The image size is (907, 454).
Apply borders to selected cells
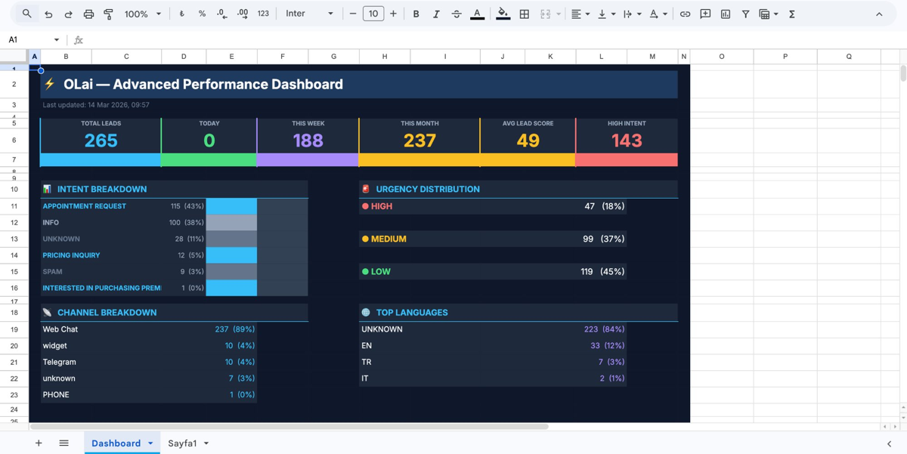coord(524,13)
